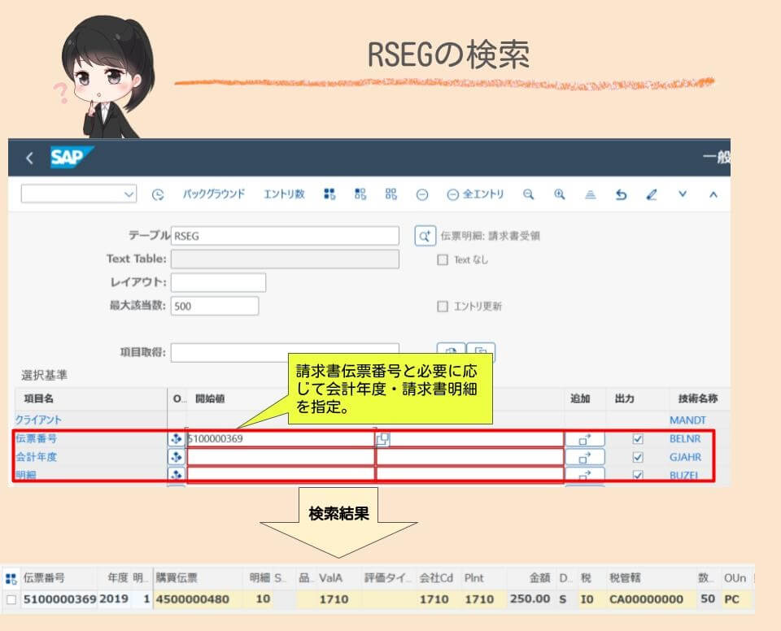The image size is (781, 631).
Task: Select the first multiple-selection grid icon
Action: [x=329, y=194]
